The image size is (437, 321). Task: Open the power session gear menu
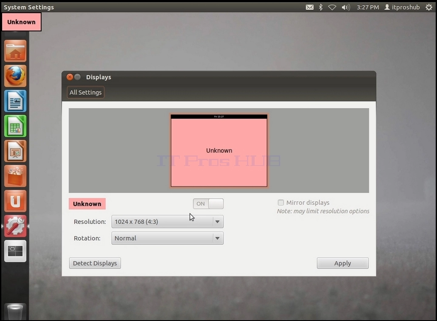[429, 7]
